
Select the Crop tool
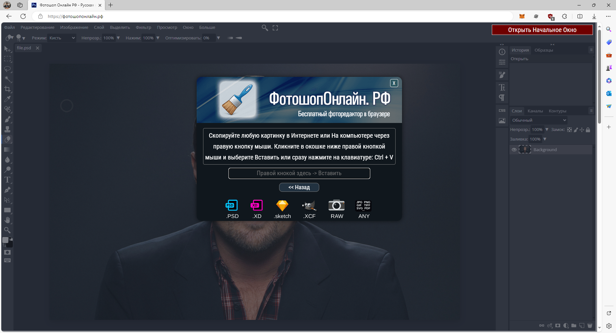point(7,89)
